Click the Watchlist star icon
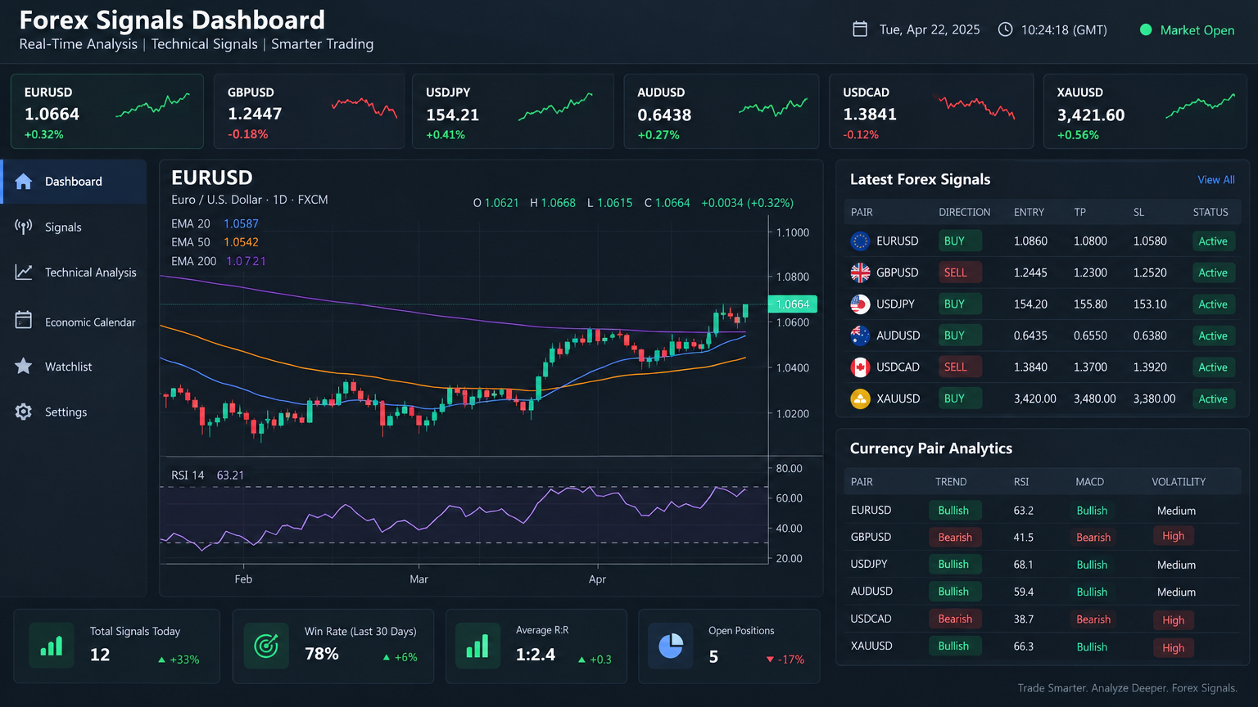Screen dimensions: 1258x707 [x=24, y=366]
